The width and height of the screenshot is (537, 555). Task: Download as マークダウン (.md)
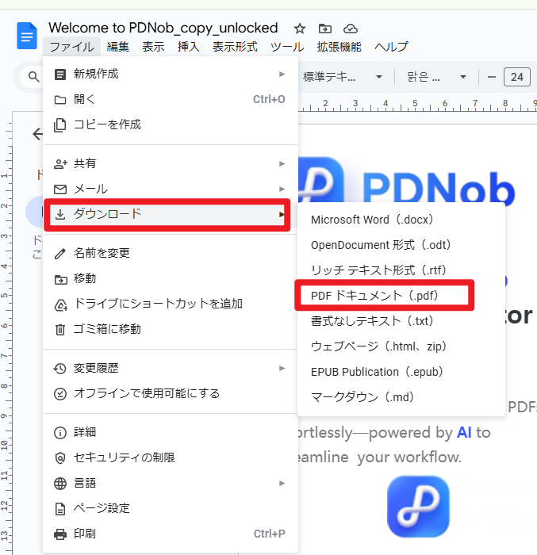401,397
